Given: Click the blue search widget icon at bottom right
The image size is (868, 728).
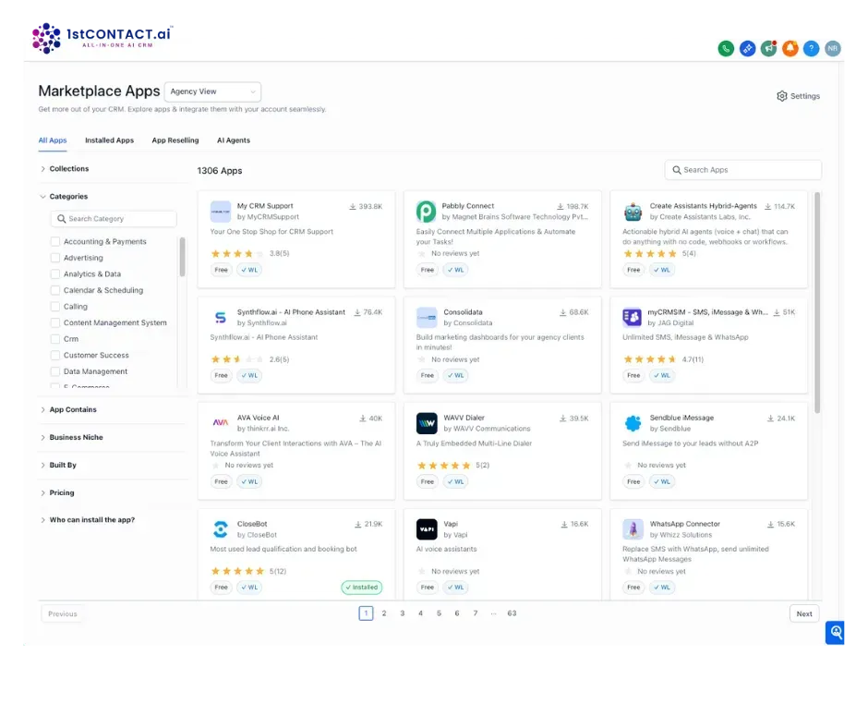Looking at the screenshot, I should click(836, 632).
